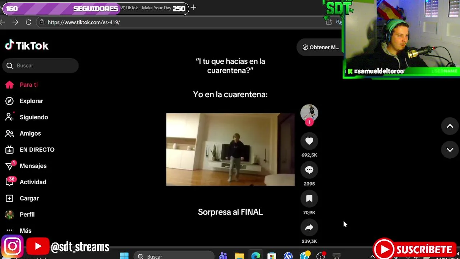The image size is (460, 259).
Task: Open the Cargar upload page
Action: pyautogui.click(x=22, y=198)
